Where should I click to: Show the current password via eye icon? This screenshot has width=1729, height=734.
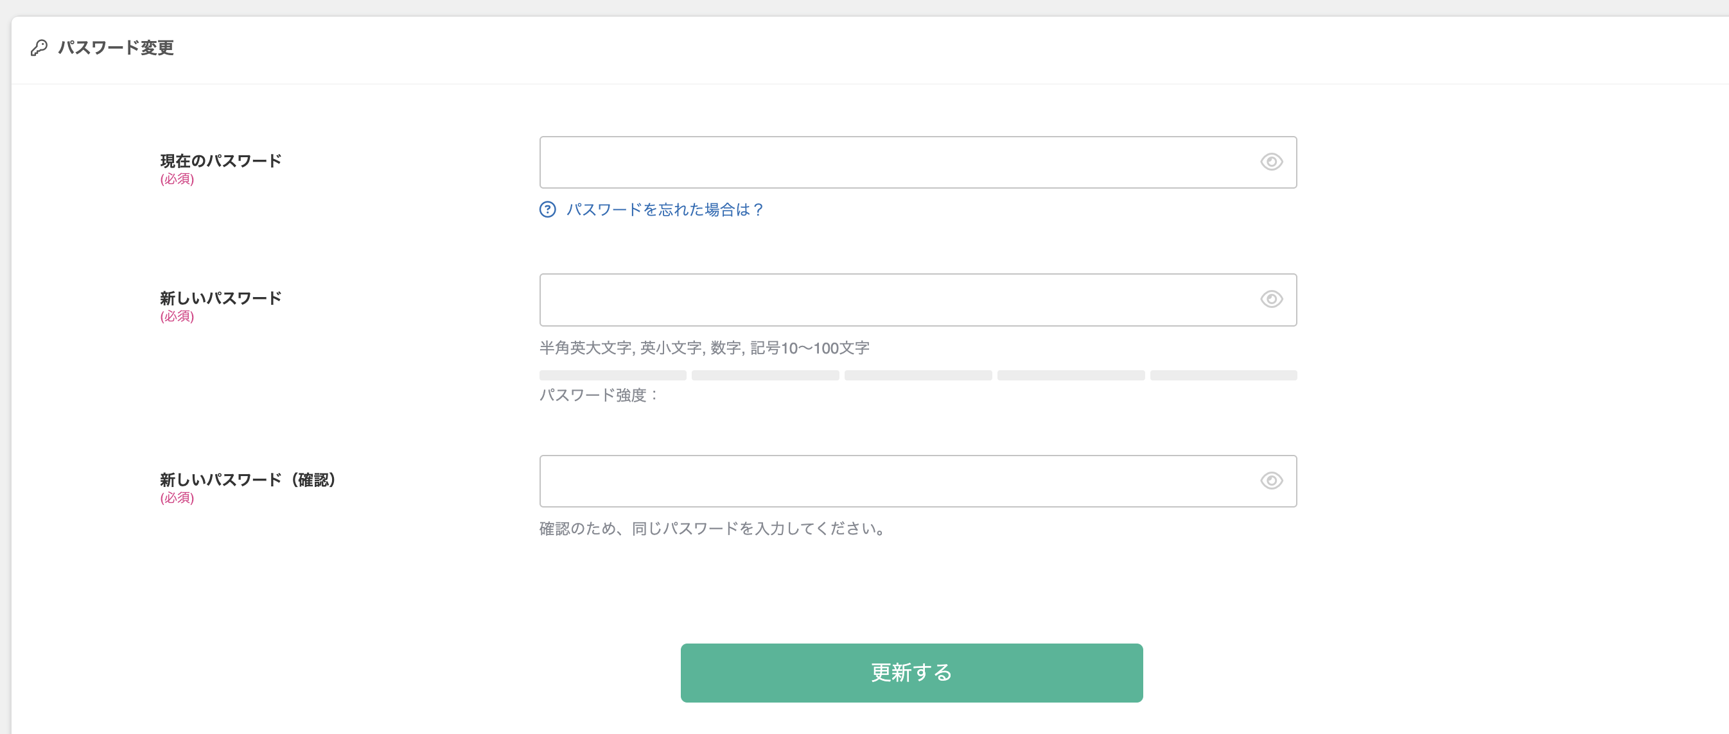[x=1270, y=162]
